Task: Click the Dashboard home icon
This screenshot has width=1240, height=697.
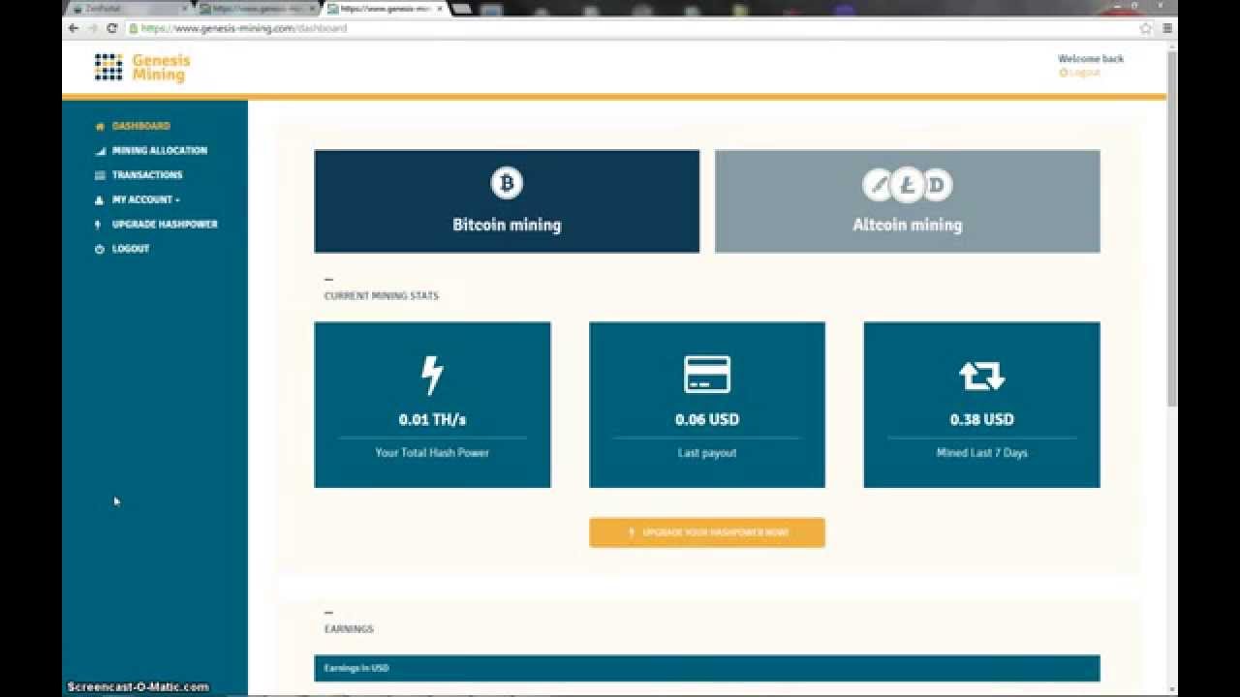Action: [99, 126]
